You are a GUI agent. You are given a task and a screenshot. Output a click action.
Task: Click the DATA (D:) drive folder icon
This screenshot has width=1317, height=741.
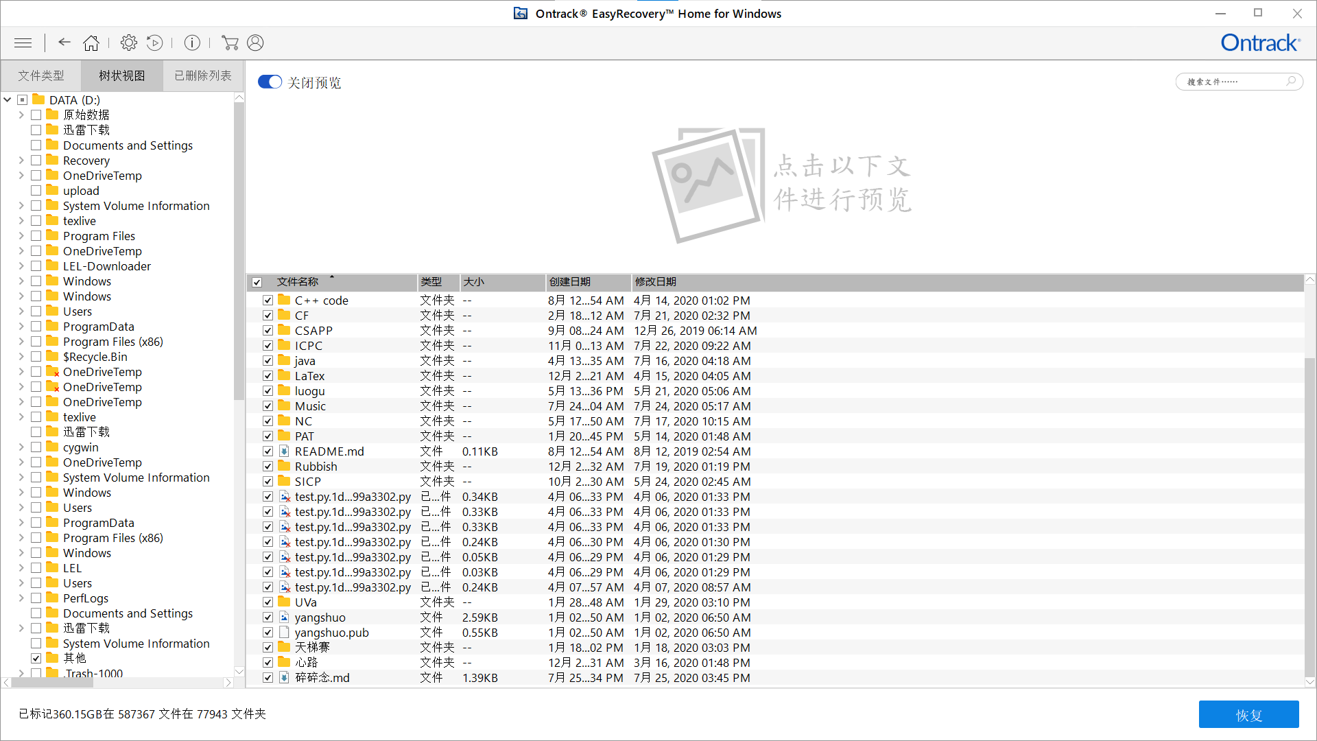(39, 99)
